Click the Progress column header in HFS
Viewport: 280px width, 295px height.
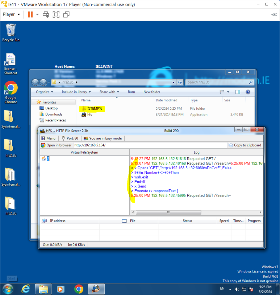point(254,221)
